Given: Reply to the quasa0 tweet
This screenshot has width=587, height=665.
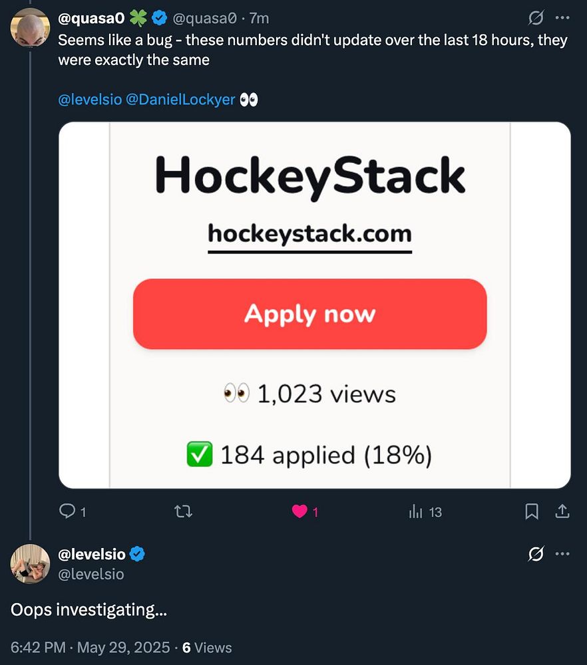Looking at the screenshot, I should point(68,511).
